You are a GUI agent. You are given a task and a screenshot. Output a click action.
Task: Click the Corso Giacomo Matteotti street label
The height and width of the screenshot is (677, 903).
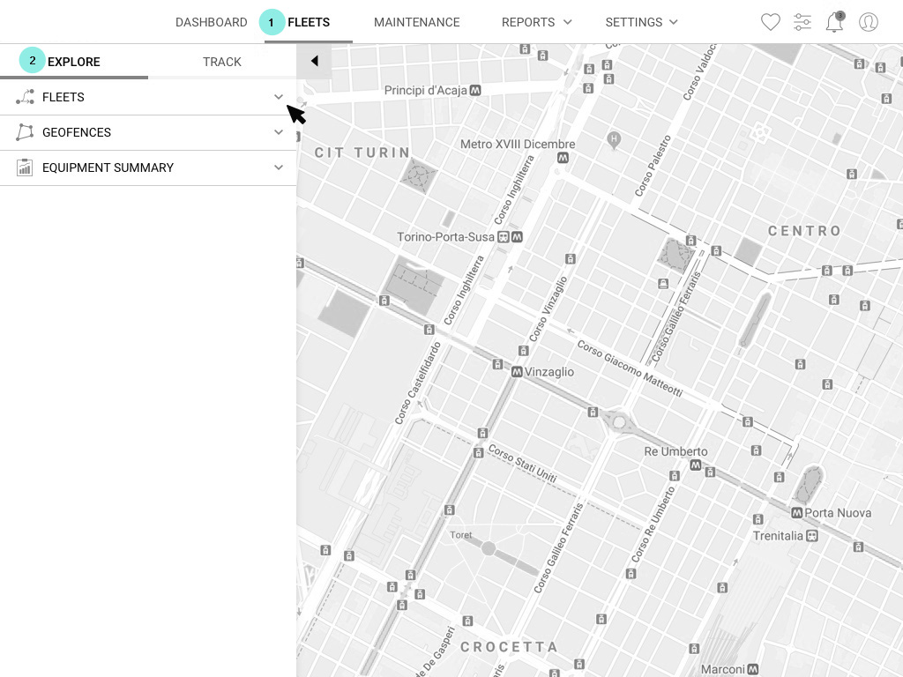pyautogui.click(x=630, y=368)
